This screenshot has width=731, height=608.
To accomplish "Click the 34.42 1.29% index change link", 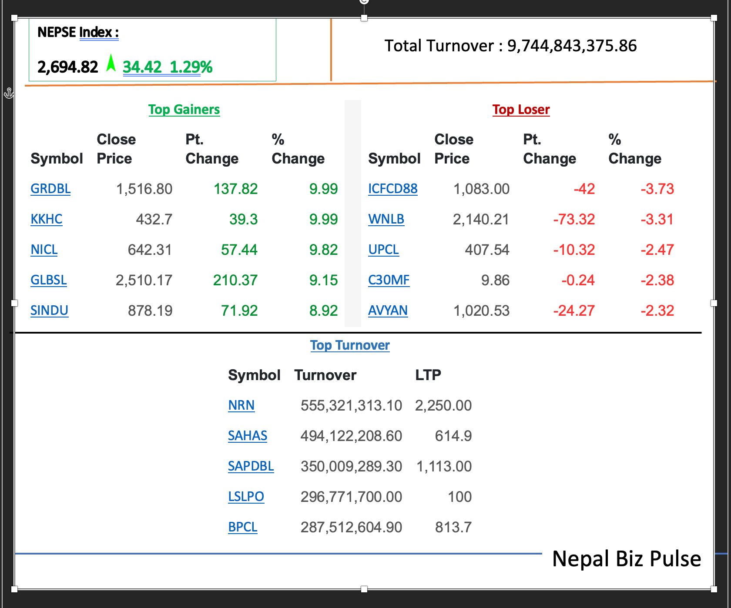I will (x=168, y=67).
